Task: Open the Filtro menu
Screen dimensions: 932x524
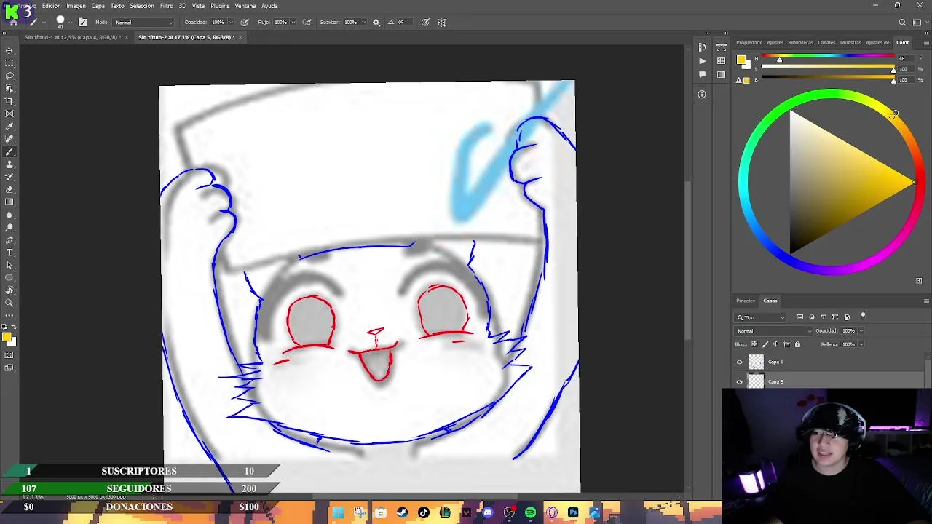Action: 167,6
